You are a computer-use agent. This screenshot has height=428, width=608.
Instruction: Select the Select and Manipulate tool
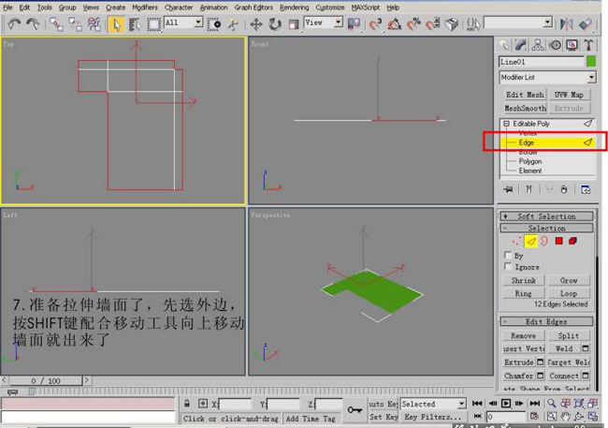pyautogui.click(x=233, y=24)
